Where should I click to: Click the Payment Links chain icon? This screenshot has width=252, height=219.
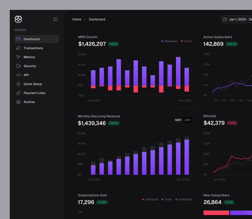tap(18, 93)
